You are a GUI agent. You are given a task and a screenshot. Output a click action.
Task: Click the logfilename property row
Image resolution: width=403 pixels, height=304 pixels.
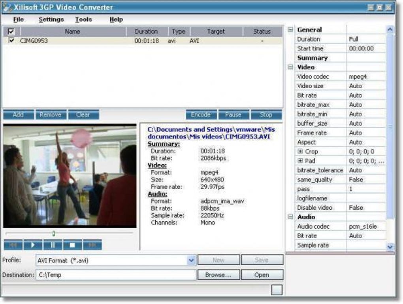341,198
